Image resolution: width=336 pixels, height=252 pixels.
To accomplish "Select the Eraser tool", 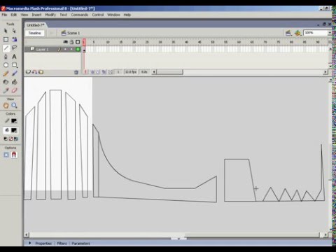I will pyautogui.click(x=14, y=90).
